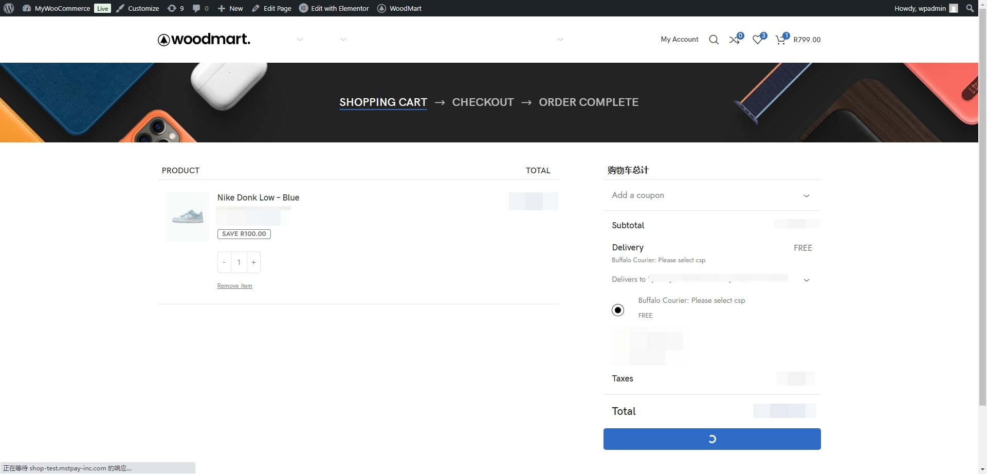987x474 pixels.
Task: Open Edit Page in admin bar
Action: click(271, 8)
